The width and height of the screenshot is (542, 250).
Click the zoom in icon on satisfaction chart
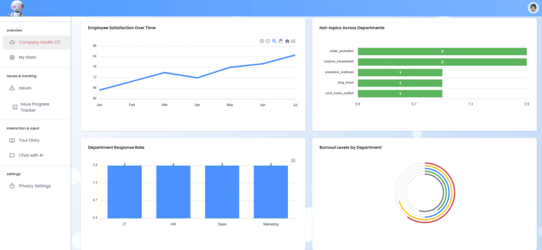(x=261, y=41)
